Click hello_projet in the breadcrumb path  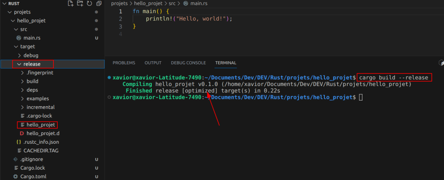point(148,3)
